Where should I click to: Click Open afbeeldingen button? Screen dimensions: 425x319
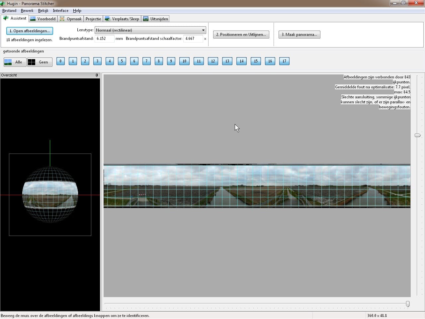30,31
